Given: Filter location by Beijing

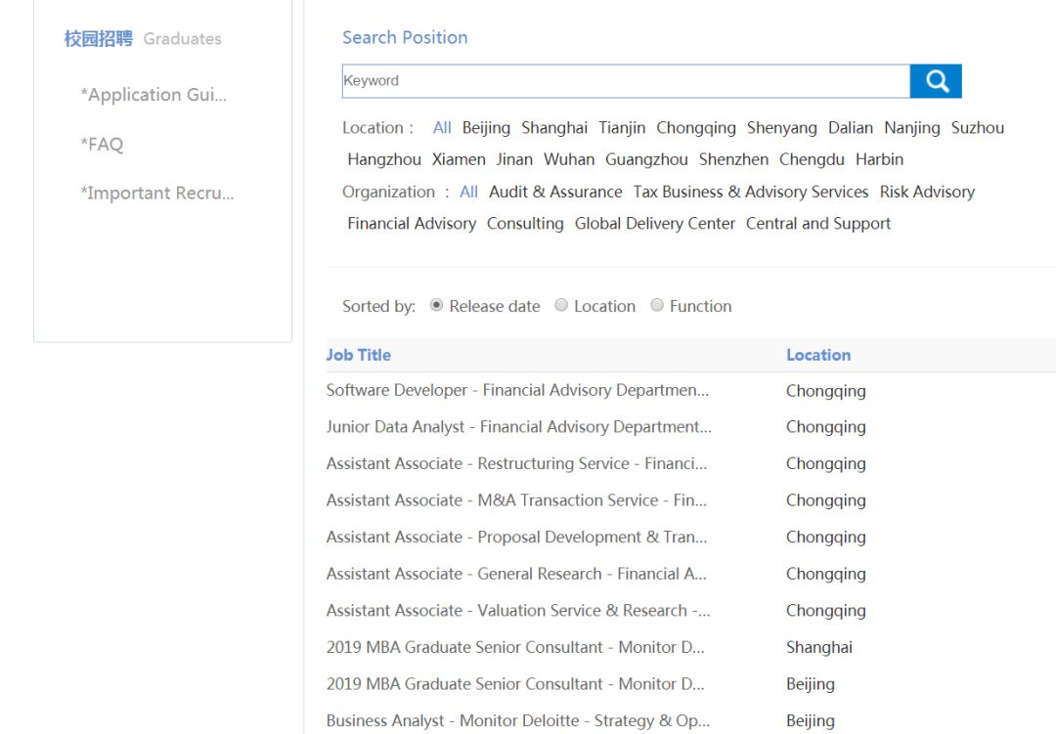Looking at the screenshot, I should coord(486,128).
